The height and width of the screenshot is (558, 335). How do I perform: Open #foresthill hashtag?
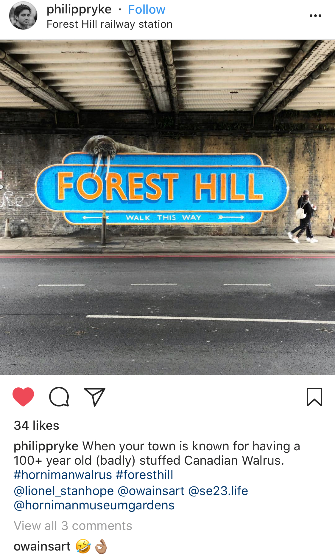[144, 475]
